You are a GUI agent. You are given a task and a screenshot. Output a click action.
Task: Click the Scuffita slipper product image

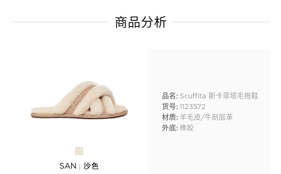79,100
